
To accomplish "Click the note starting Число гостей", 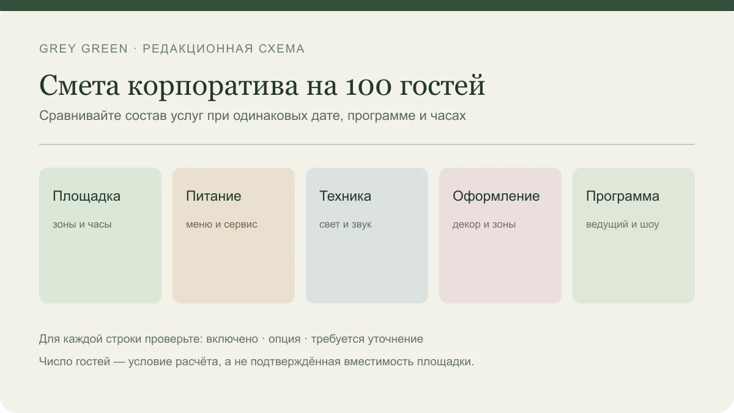I will pyautogui.click(x=257, y=362).
